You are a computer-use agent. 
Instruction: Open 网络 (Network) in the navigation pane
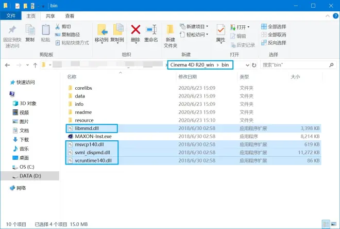18,188
